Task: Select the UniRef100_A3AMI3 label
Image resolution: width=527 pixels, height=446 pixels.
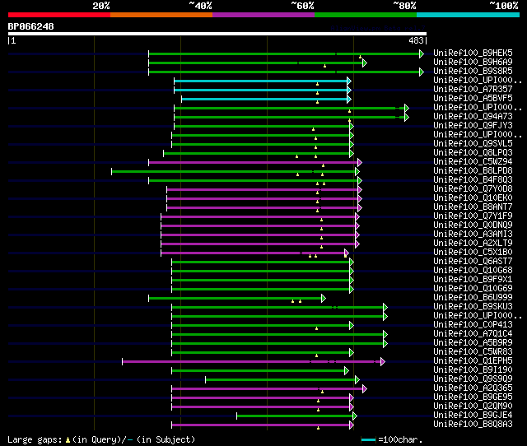Action: pos(473,234)
